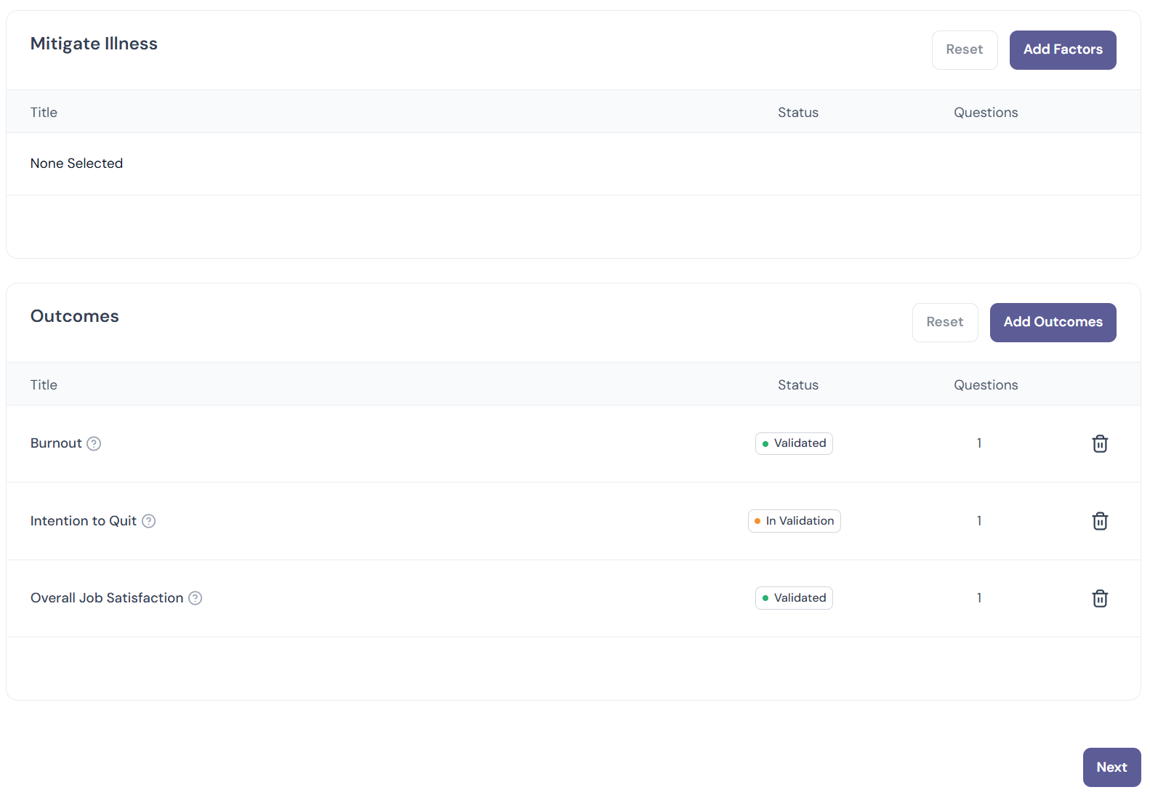Reset the Mitigate Illness section
The height and width of the screenshot is (795, 1150).
[x=965, y=50]
